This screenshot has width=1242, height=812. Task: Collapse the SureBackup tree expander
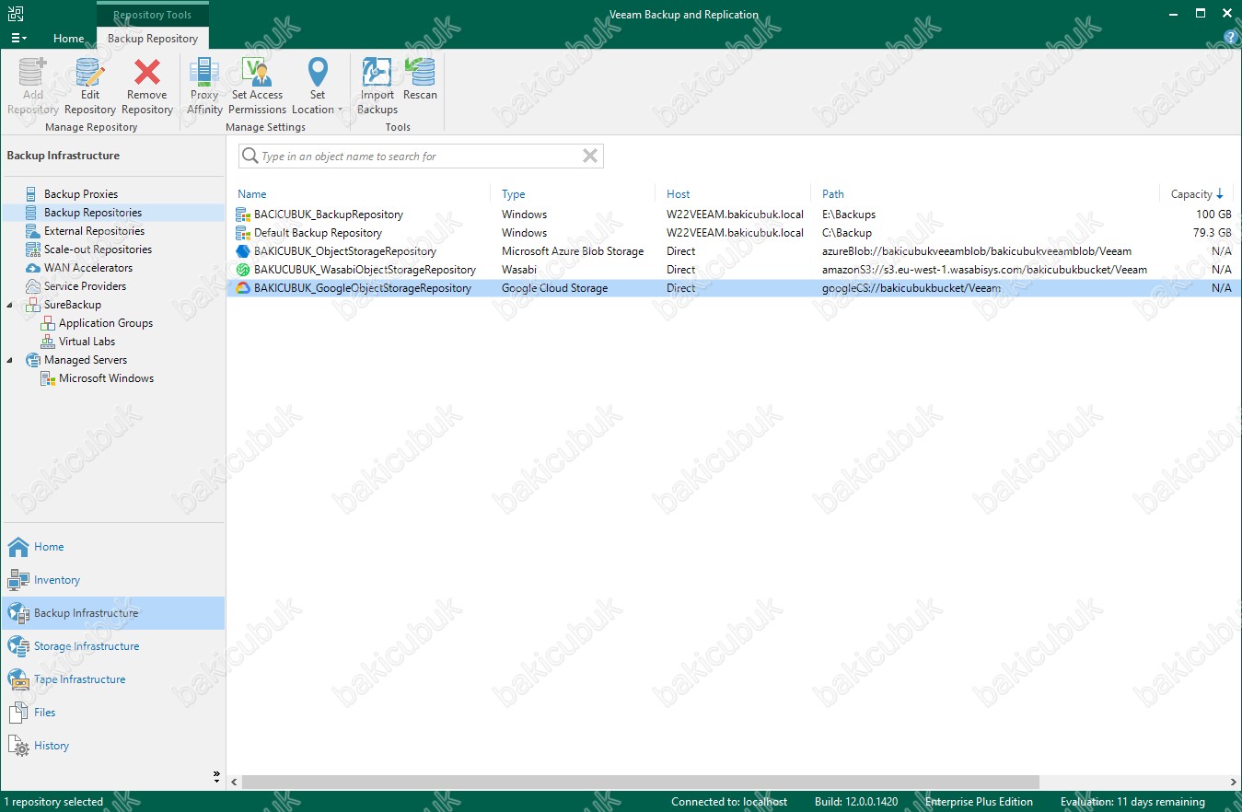tap(11, 305)
